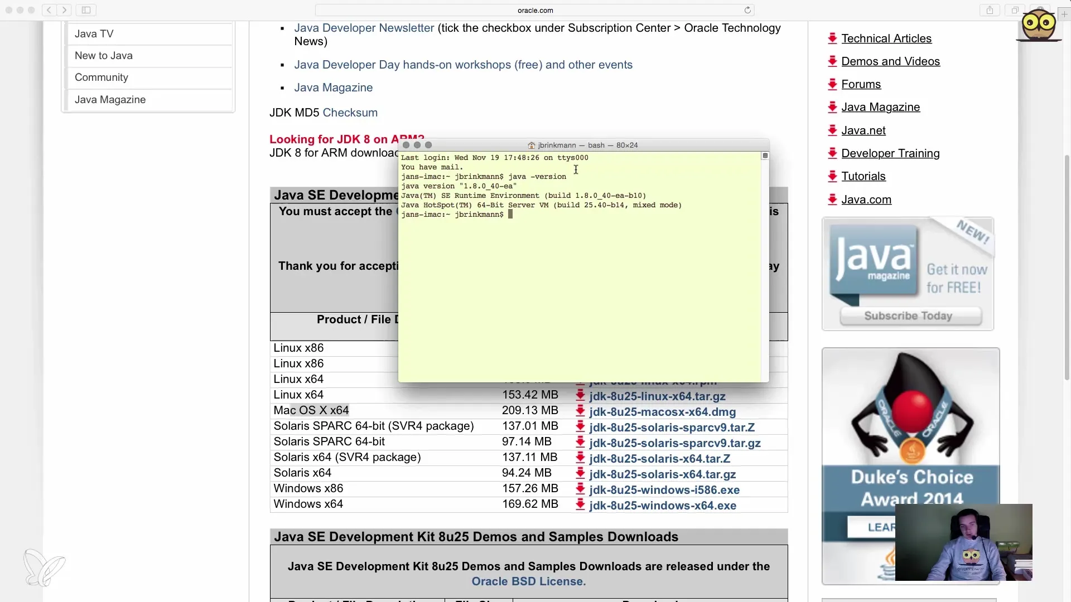Download jdk-8u25-macosx-x64.dmg file link
This screenshot has height=602, width=1071.
point(662,412)
